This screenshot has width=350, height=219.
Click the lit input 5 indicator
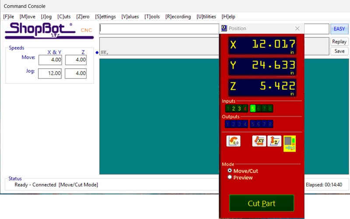coord(253,109)
